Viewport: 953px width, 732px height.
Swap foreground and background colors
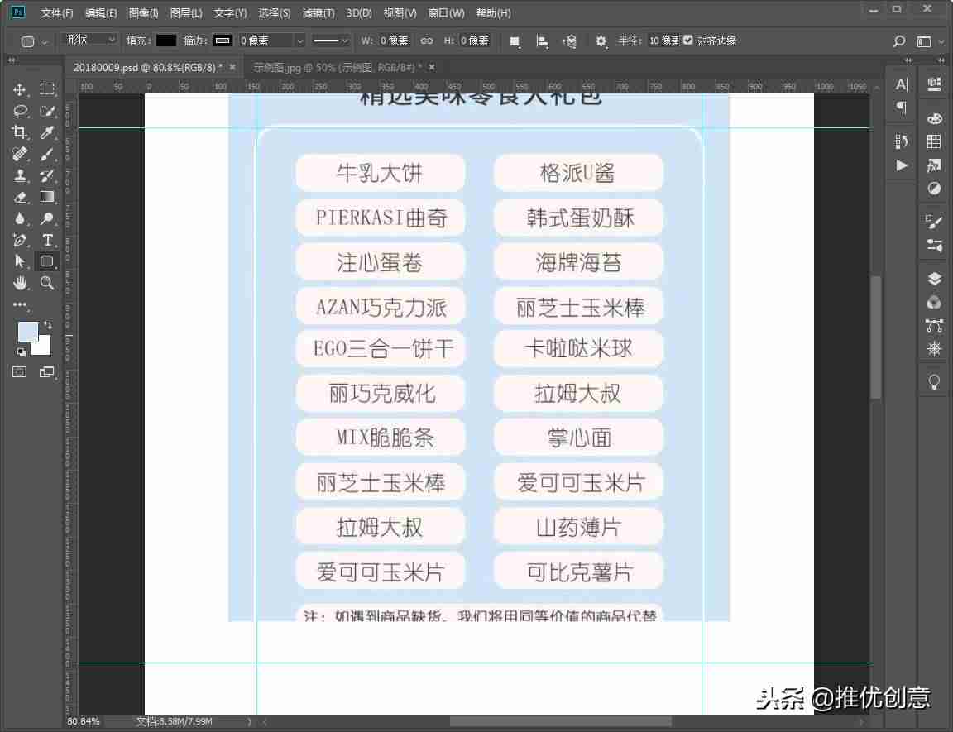point(48,326)
